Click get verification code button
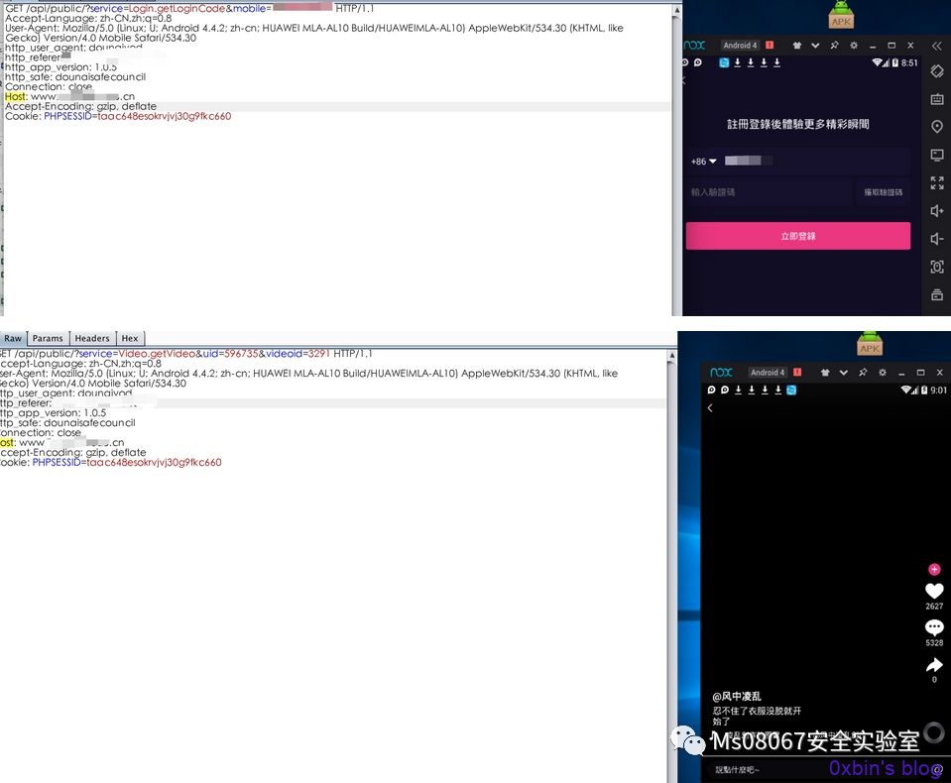951x783 pixels. pos(883,192)
